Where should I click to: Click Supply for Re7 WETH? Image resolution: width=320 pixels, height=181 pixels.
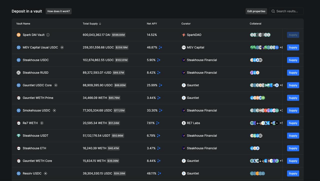click(293, 123)
